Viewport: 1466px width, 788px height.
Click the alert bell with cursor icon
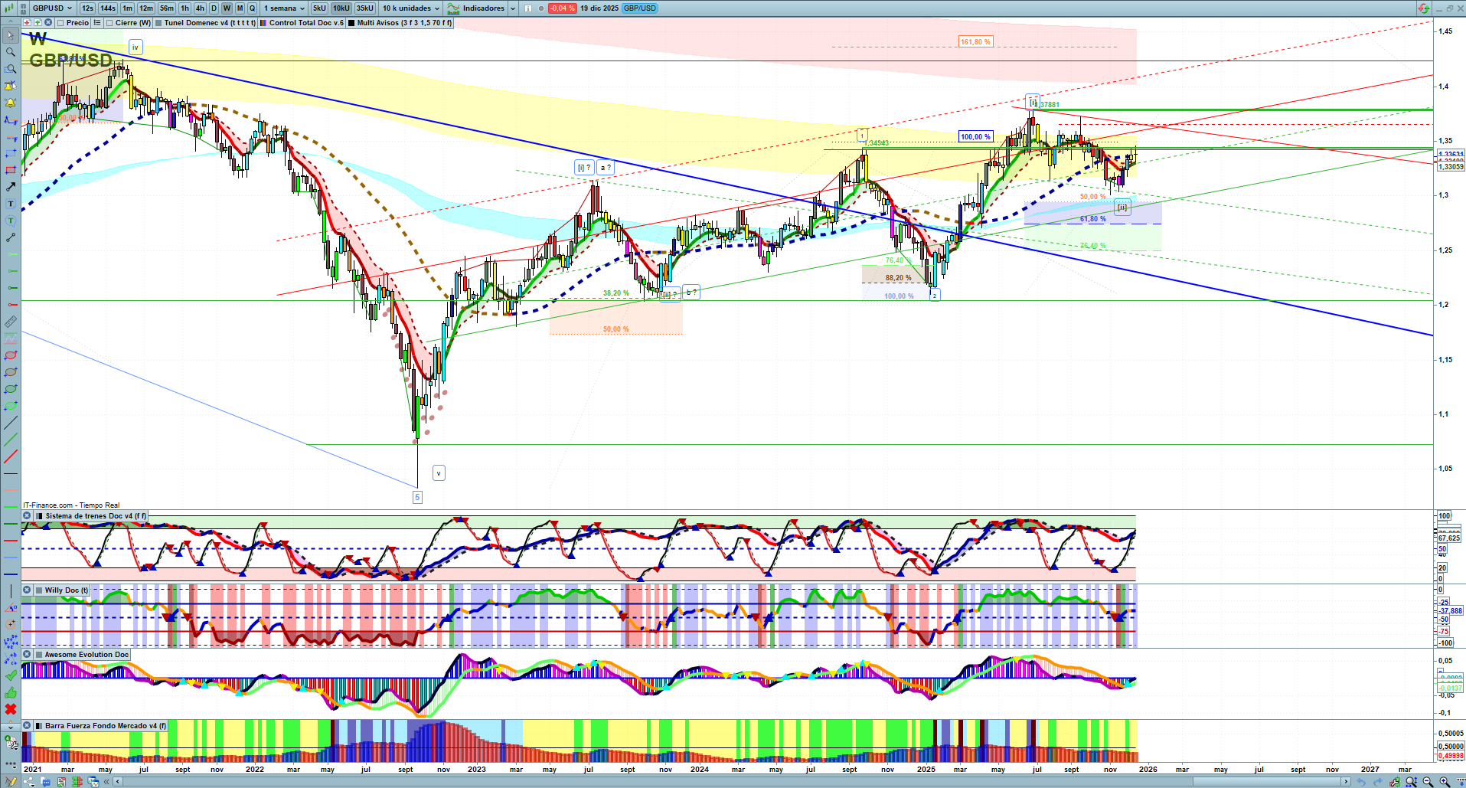[x=11, y=86]
